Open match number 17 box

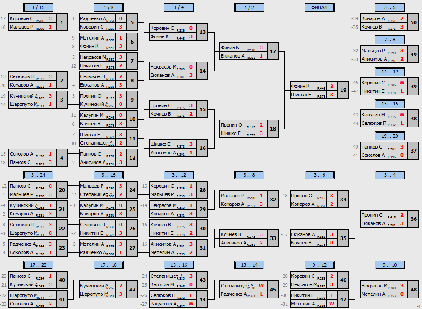tap(273, 51)
